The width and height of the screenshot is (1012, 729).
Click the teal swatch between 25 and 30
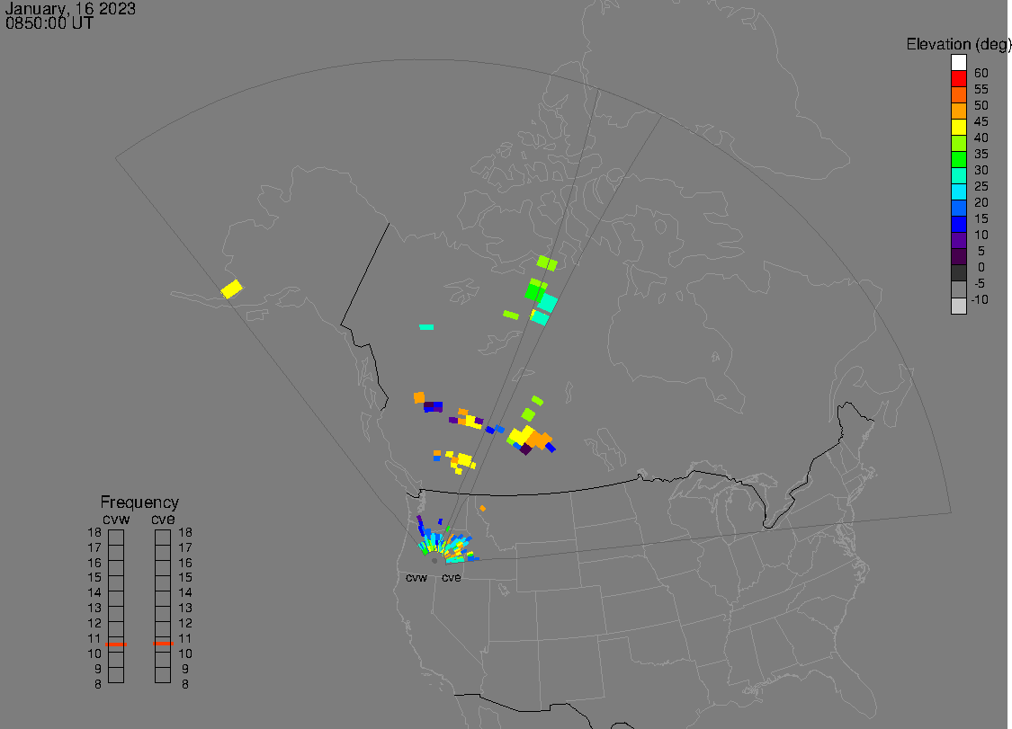[x=958, y=175]
